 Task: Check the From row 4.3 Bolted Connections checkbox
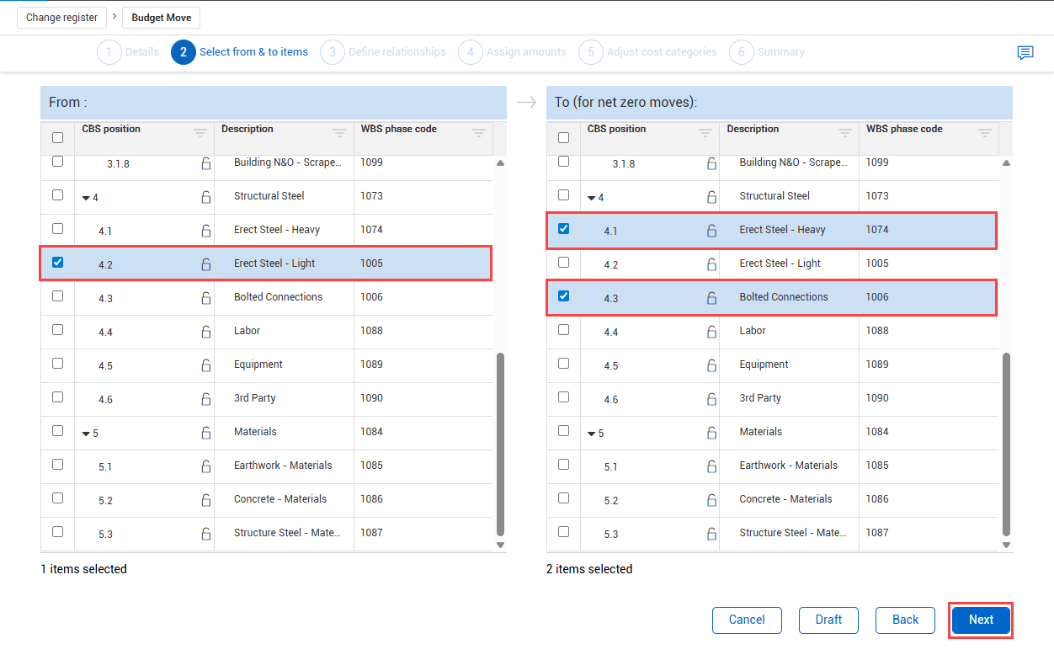coord(57,296)
